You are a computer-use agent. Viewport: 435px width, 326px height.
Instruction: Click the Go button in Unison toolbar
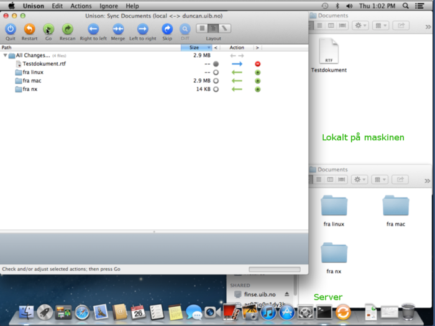point(48,29)
